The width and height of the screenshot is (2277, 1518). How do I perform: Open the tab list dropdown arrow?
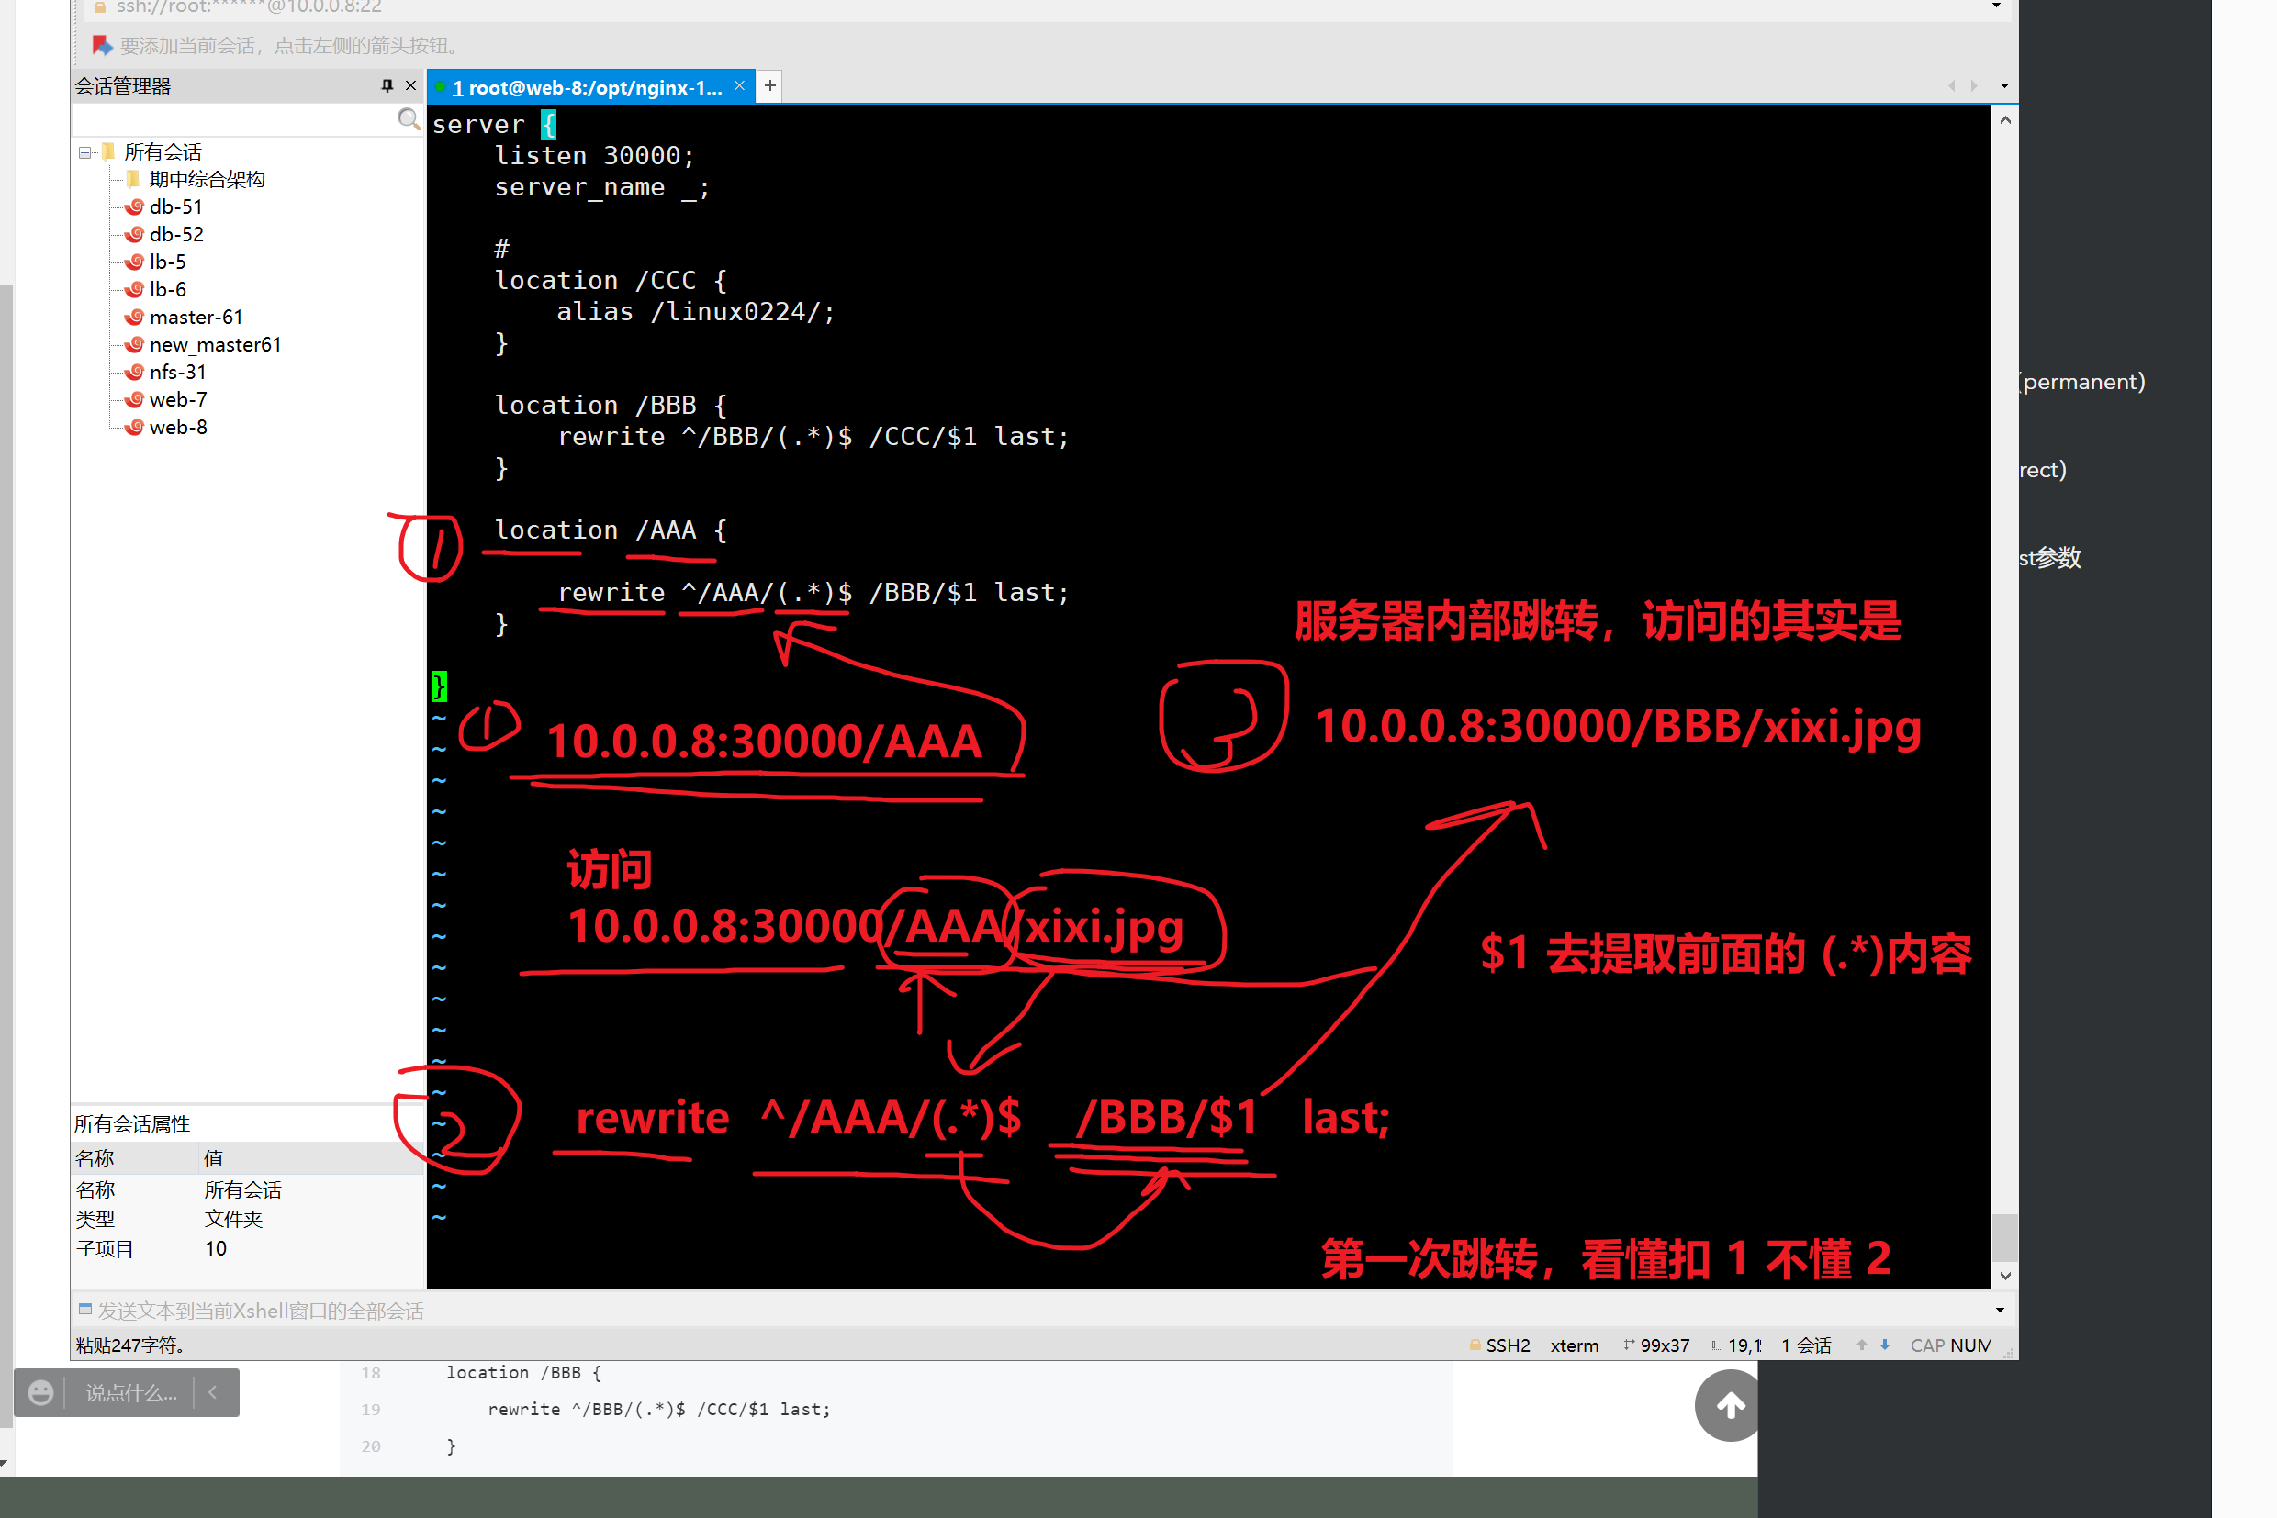(x=2004, y=86)
